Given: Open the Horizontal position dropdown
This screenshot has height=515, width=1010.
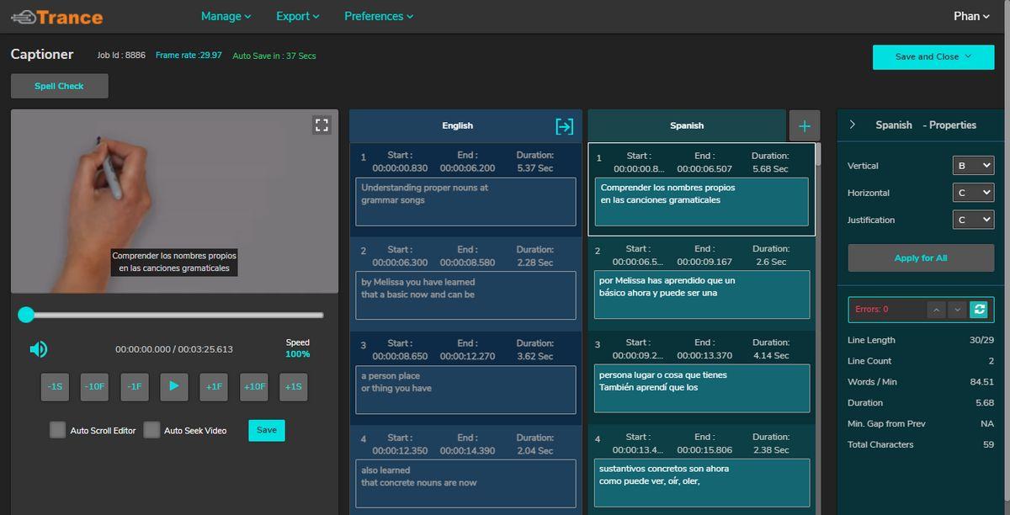Looking at the screenshot, I should point(973,193).
